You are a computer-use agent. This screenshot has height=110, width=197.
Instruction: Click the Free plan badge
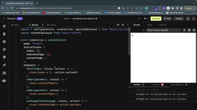(20, 19)
